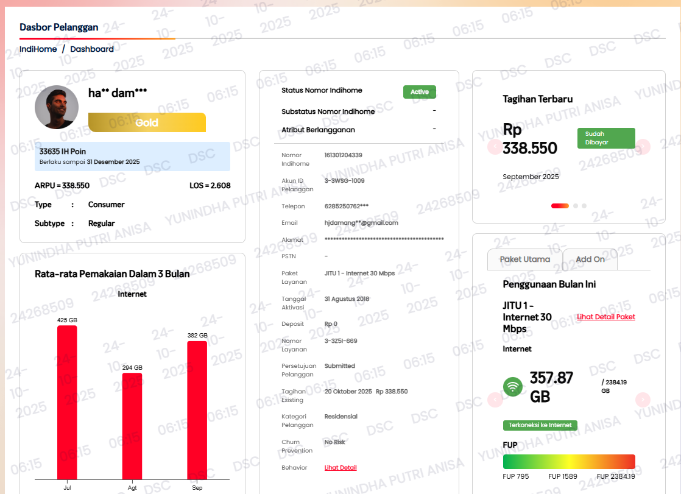Click the masked customer name ha** dam***
The image size is (681, 494).
coord(118,93)
